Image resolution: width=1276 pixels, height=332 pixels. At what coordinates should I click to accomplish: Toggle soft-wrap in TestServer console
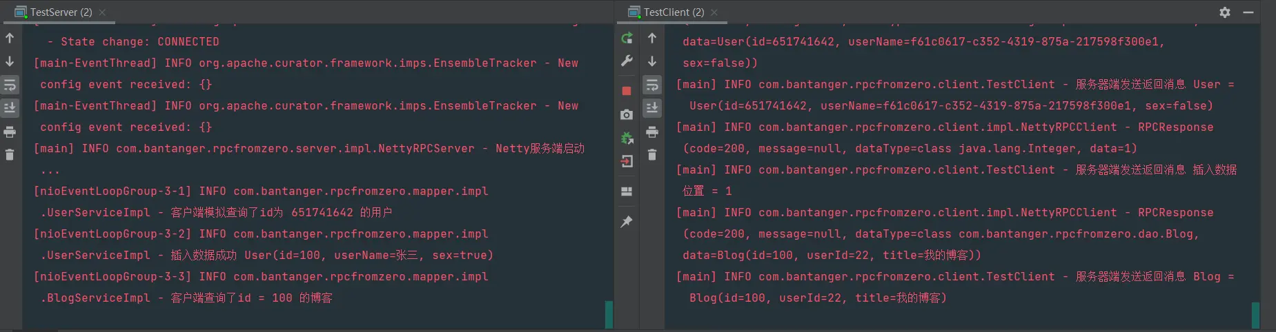pyautogui.click(x=10, y=85)
